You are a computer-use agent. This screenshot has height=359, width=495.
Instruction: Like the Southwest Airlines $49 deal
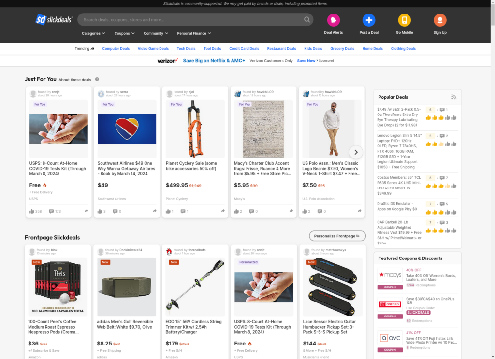coord(100,211)
